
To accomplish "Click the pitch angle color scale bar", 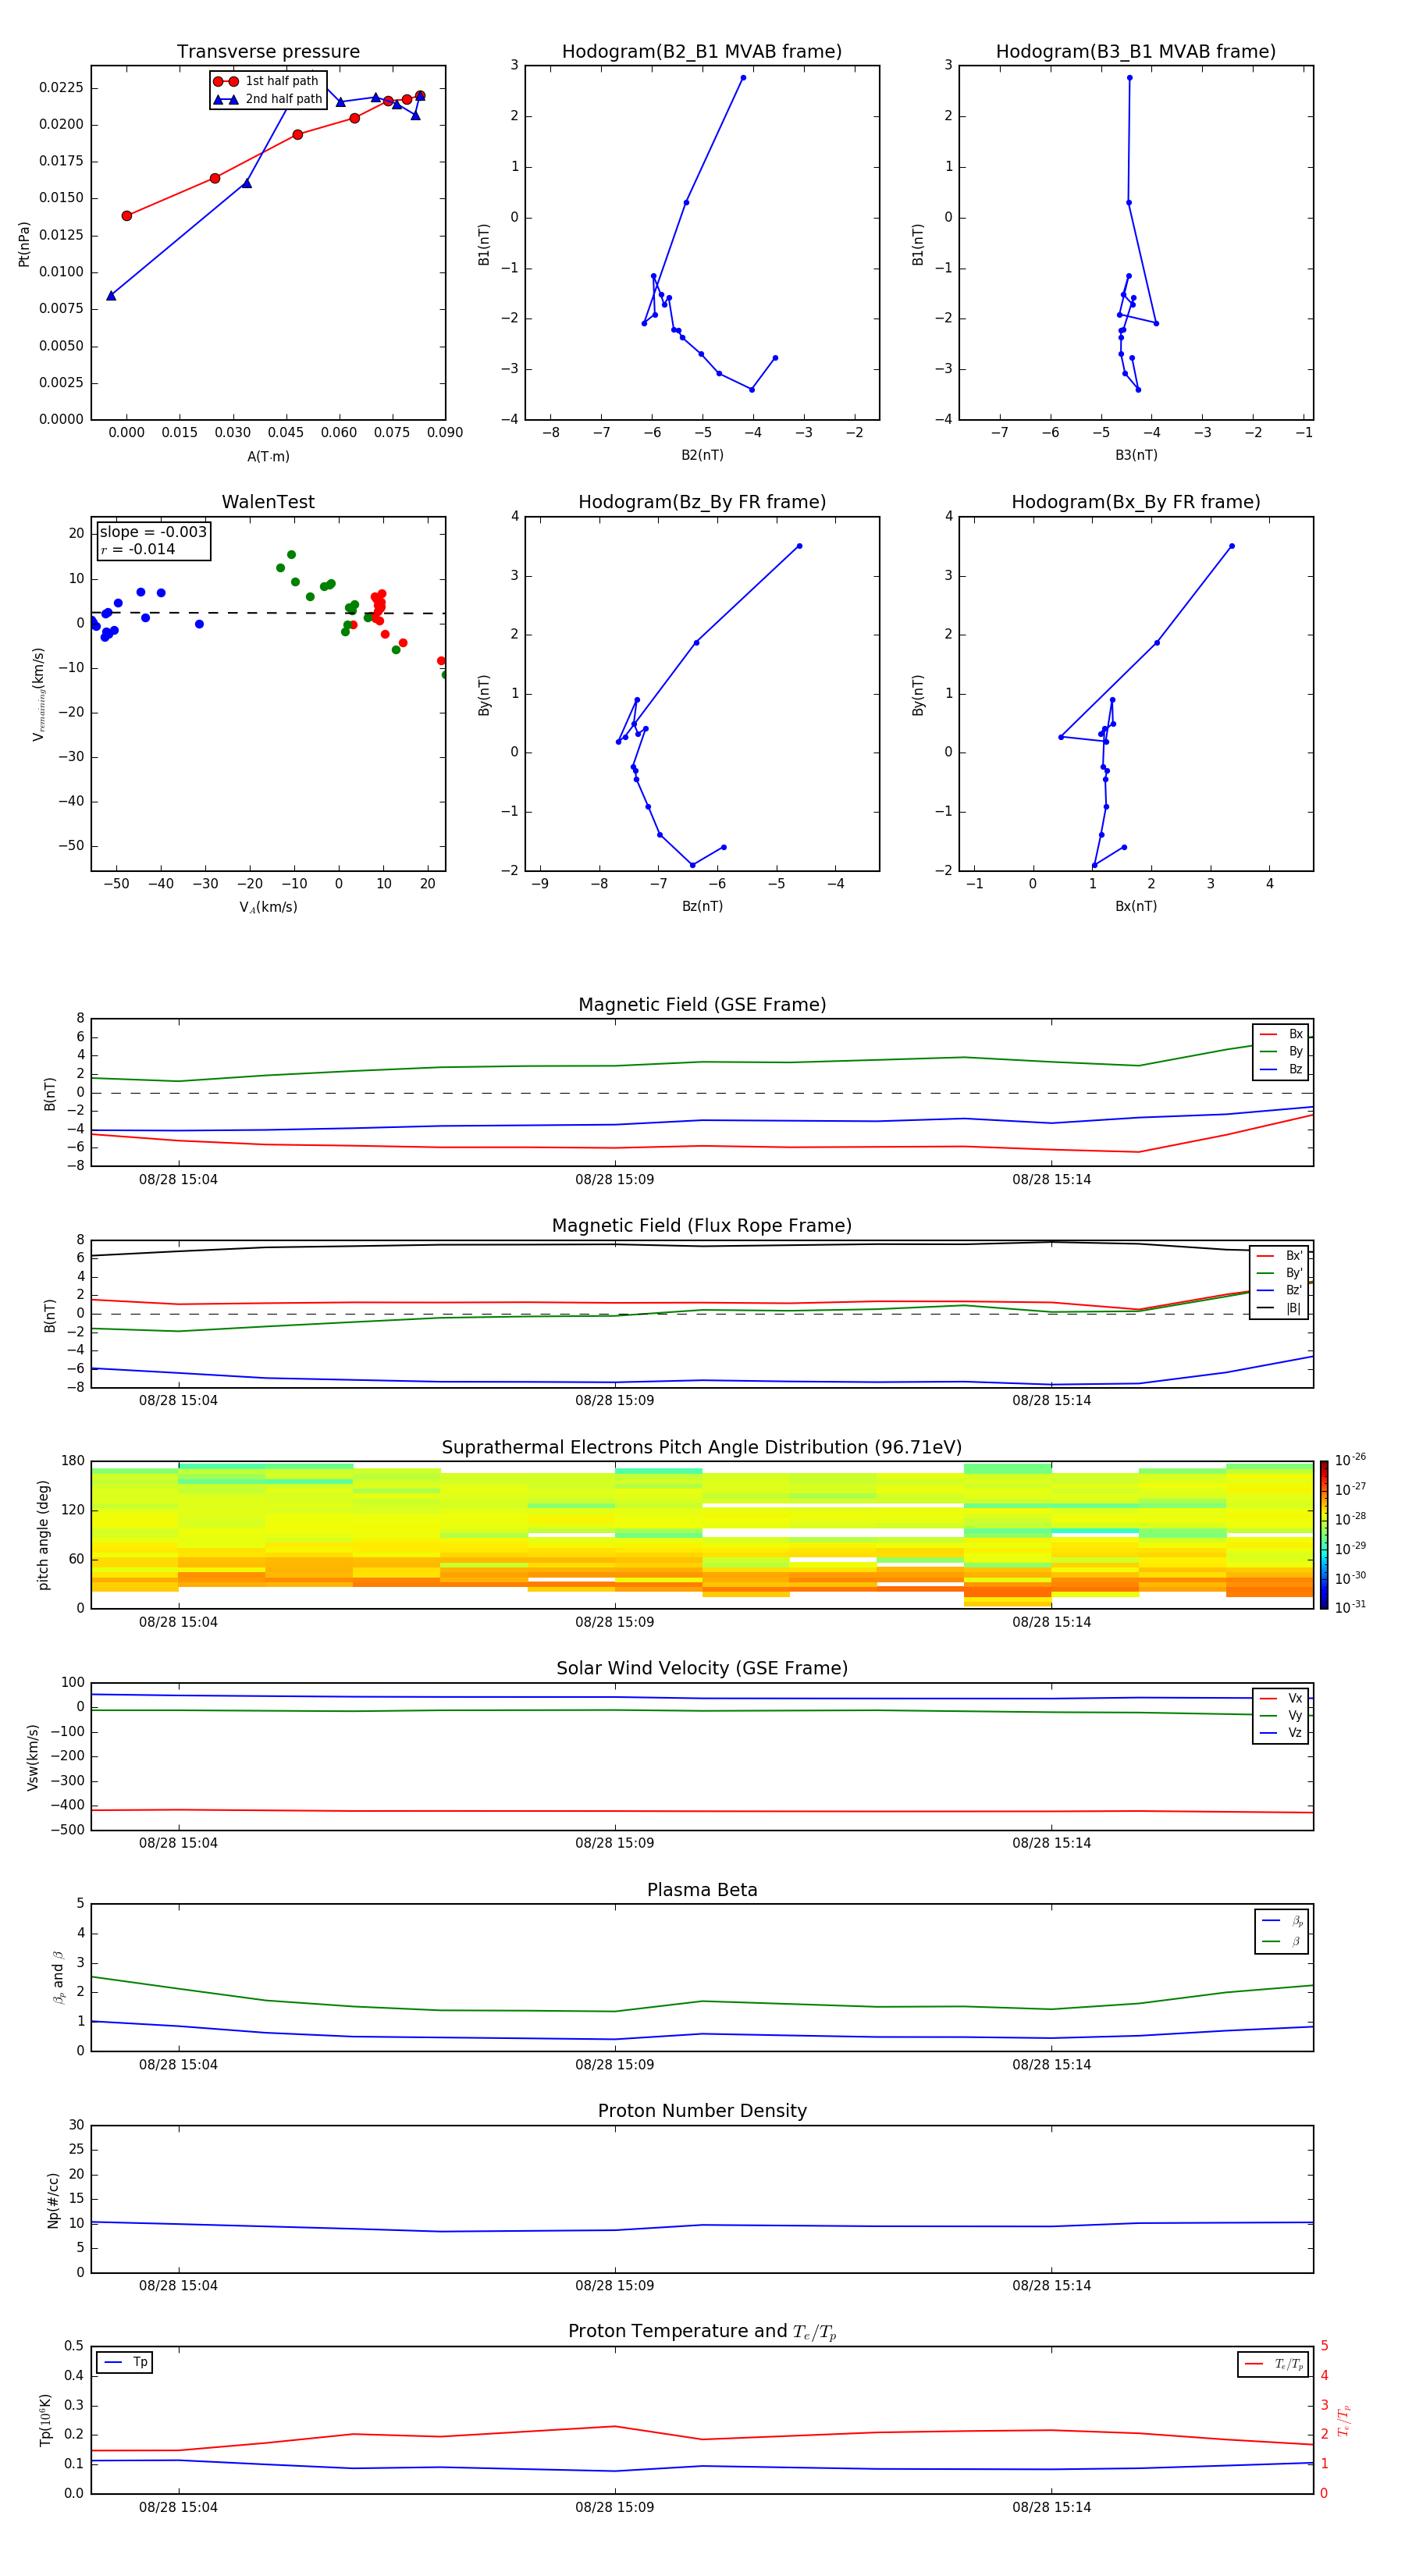I will point(1324,1535).
